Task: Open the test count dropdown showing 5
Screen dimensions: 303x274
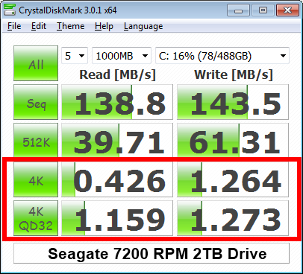Action: [75, 56]
